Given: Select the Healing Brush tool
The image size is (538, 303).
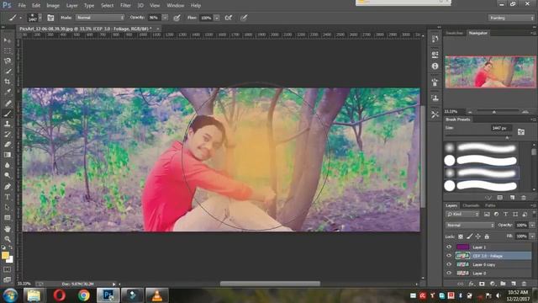Looking at the screenshot, I should tap(8, 103).
